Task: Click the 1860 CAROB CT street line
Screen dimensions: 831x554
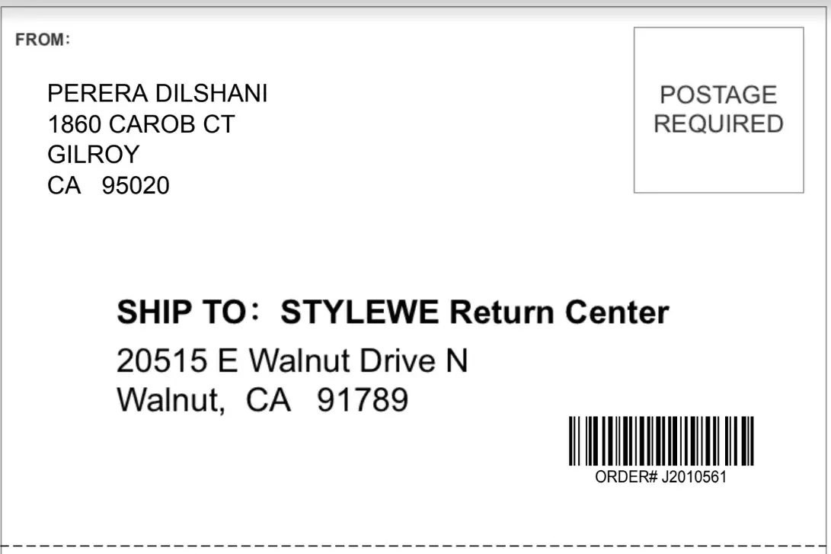Action: [141, 124]
